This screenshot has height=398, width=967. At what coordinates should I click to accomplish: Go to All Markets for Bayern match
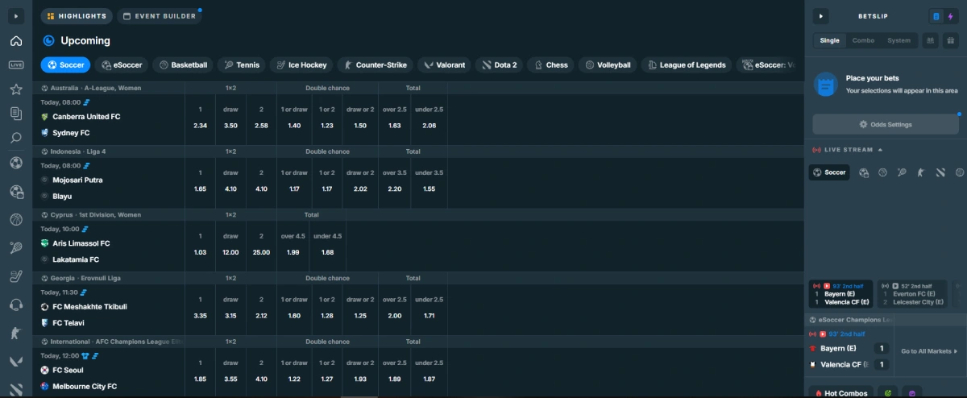(x=929, y=351)
